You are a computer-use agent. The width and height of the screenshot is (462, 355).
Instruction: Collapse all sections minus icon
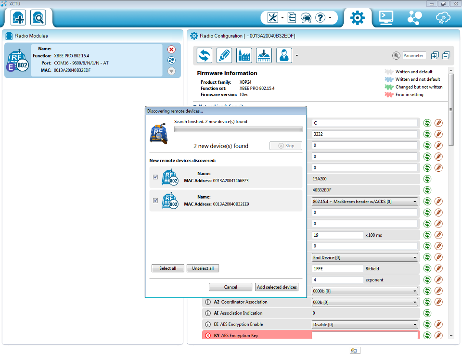point(446,55)
